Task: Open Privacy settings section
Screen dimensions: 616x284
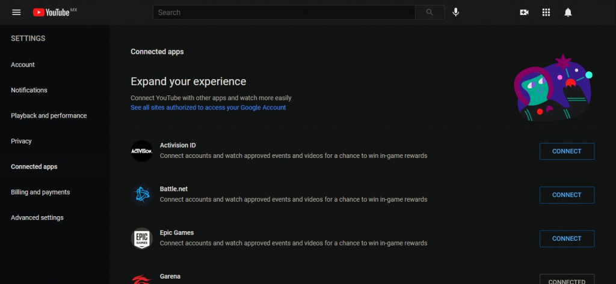Action: (21, 141)
